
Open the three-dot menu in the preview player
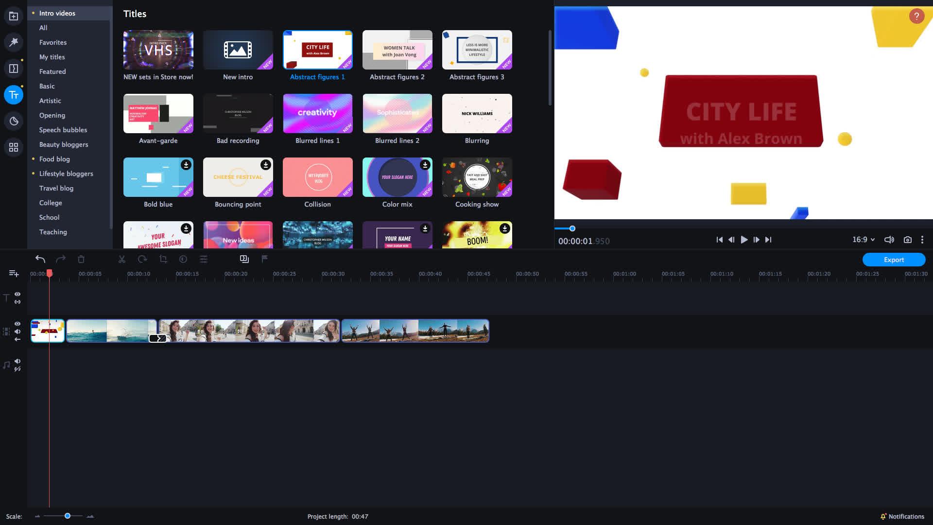click(922, 239)
